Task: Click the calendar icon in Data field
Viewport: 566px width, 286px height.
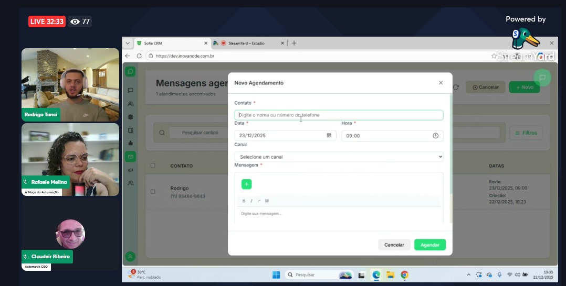Action: click(x=329, y=135)
